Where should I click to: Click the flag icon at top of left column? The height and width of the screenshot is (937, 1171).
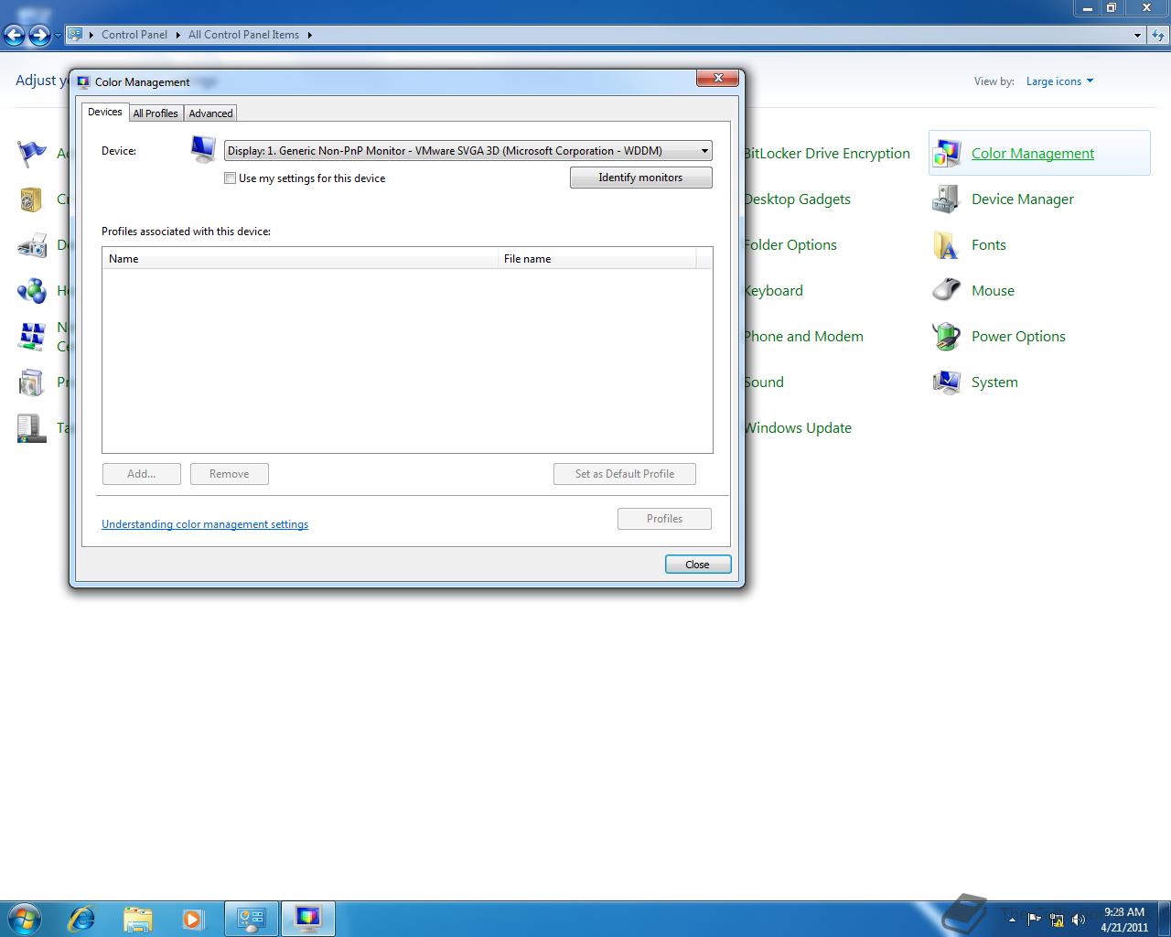coord(32,153)
